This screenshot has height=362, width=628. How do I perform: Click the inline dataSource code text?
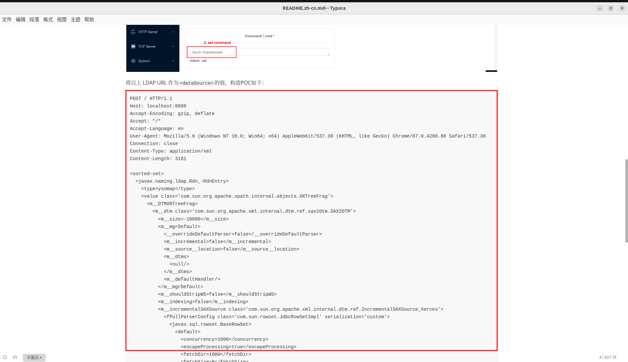click(x=196, y=83)
